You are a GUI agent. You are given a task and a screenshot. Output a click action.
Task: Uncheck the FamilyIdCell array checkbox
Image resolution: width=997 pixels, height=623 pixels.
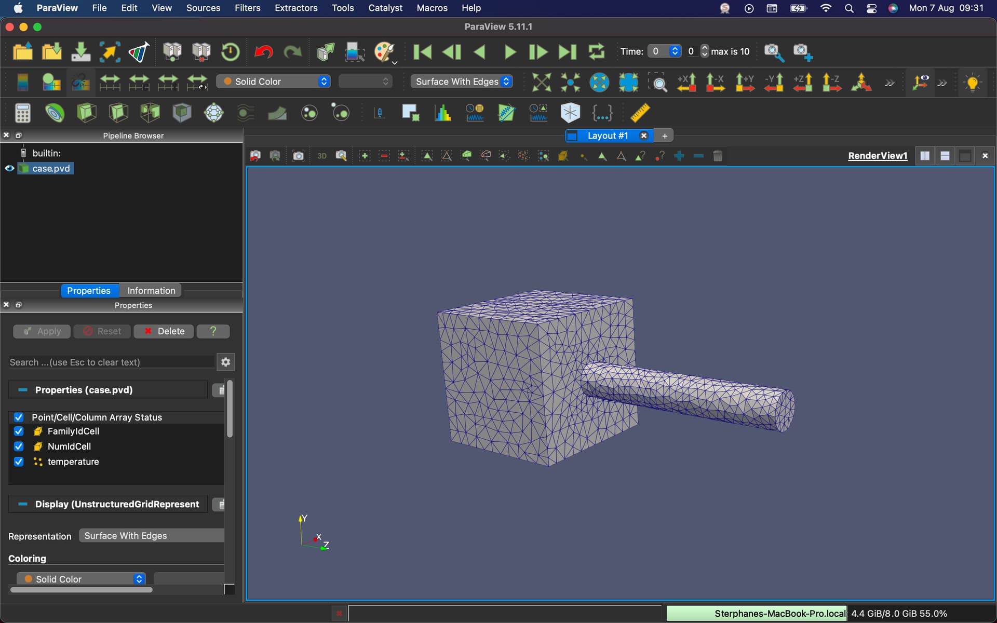[19, 431]
